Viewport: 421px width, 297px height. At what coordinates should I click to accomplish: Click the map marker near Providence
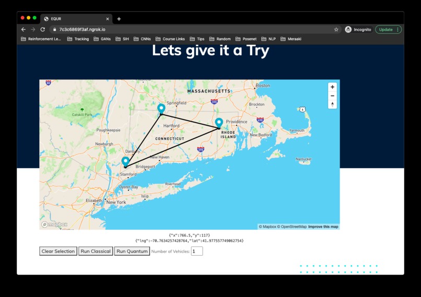[x=219, y=123]
